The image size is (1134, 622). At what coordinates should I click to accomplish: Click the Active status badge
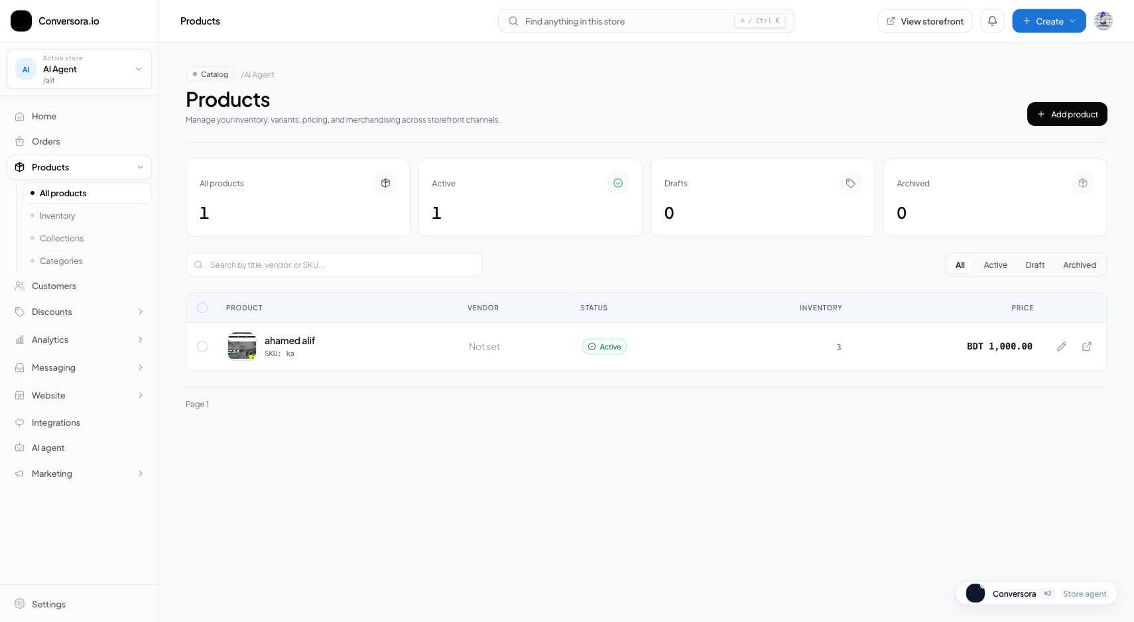coord(604,347)
